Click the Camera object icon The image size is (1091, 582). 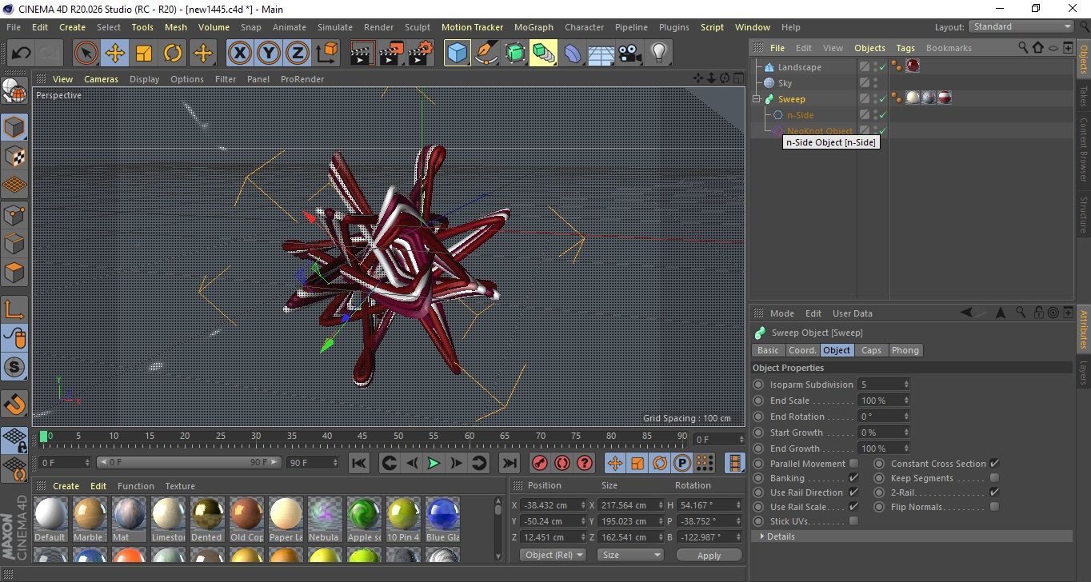(629, 54)
